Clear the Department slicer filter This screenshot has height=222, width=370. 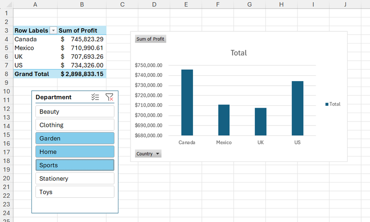pos(109,97)
